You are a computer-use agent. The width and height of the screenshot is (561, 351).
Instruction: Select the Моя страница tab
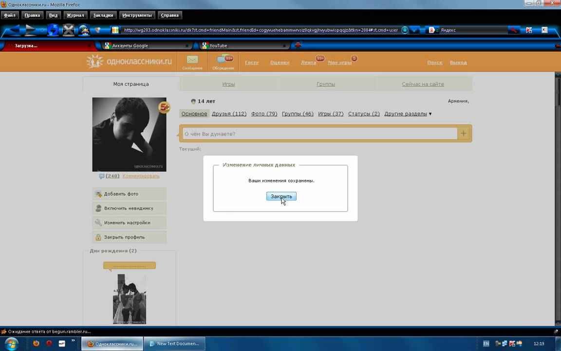click(x=131, y=84)
